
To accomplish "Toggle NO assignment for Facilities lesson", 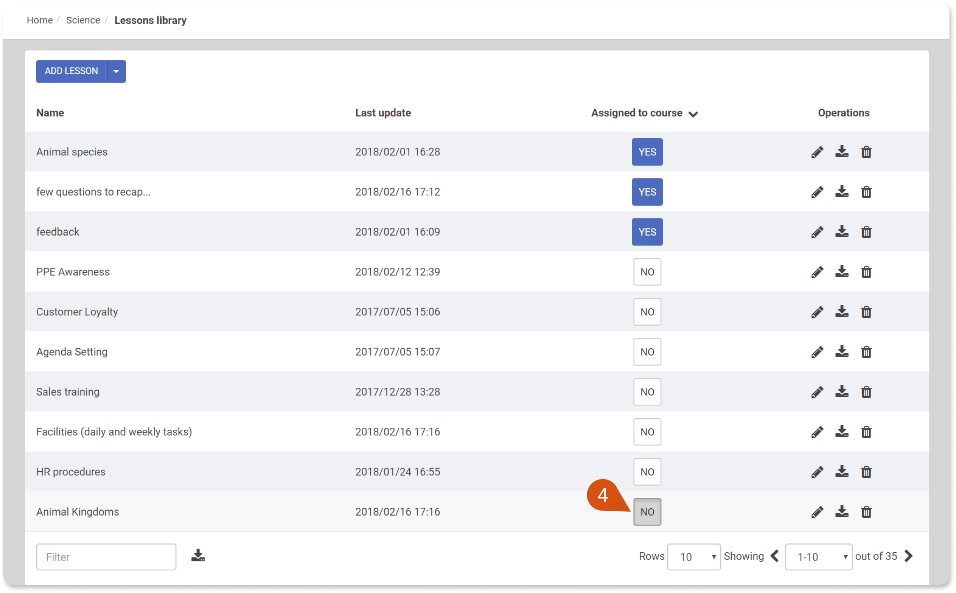I will click(647, 432).
